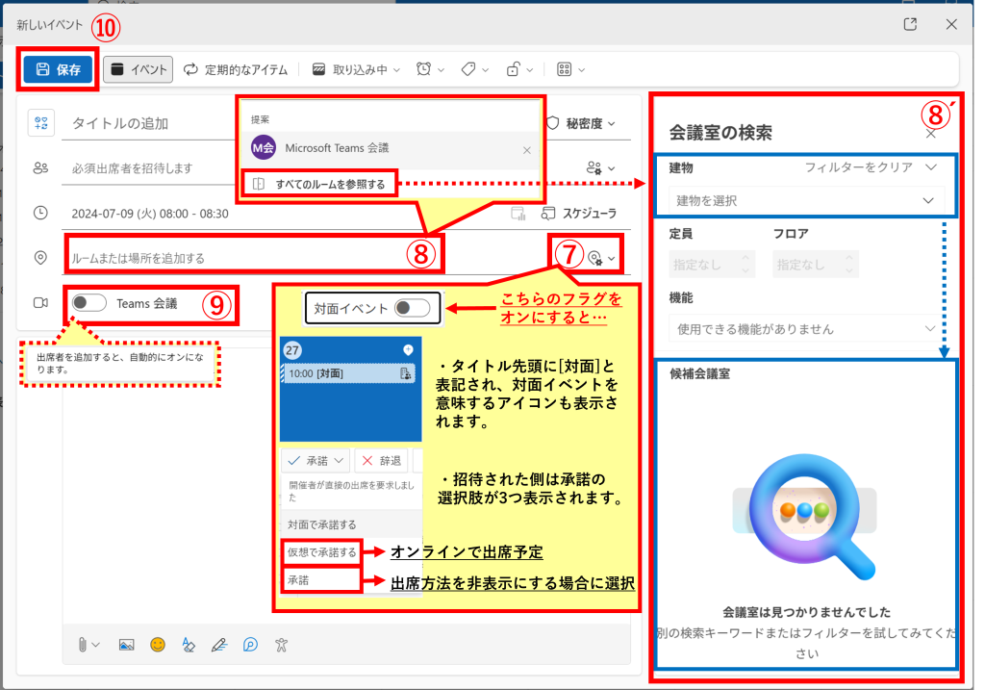Toggle the Teams 会議 switch

click(89, 303)
